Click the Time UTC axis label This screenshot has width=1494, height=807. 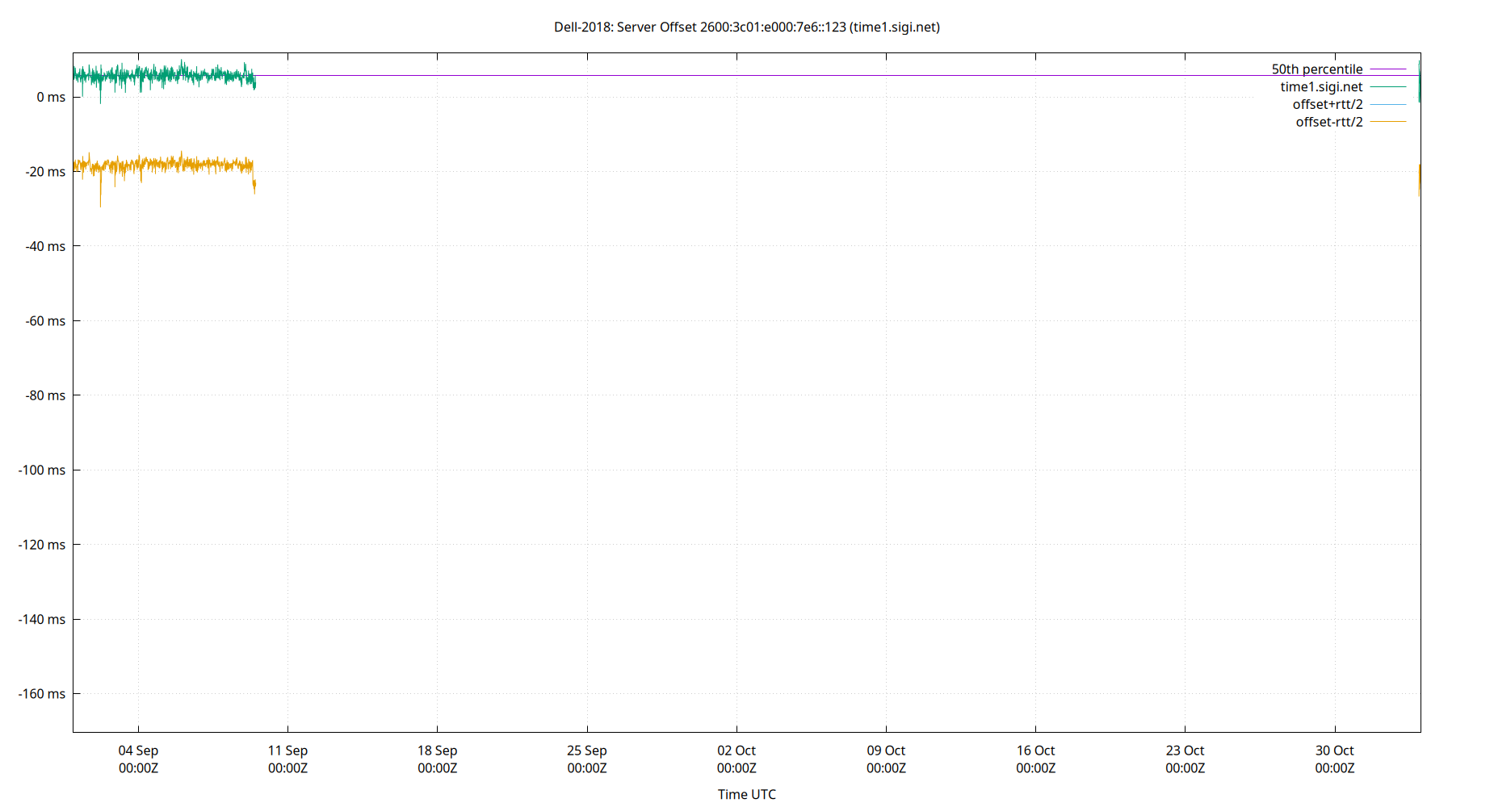[x=745, y=794]
